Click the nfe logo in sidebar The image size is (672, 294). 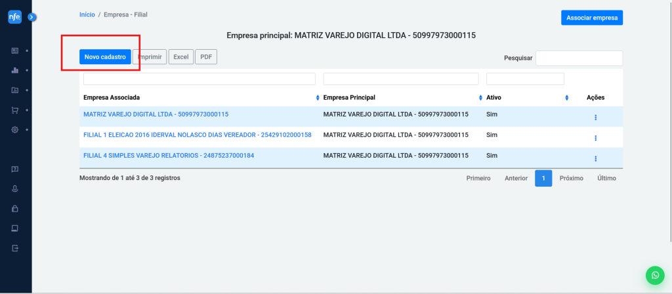15,18
